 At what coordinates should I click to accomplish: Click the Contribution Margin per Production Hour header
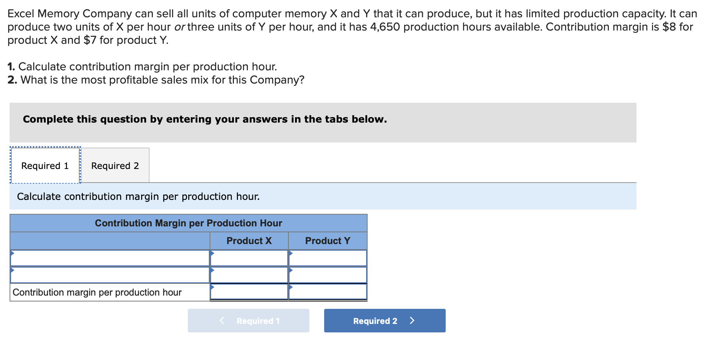189,223
